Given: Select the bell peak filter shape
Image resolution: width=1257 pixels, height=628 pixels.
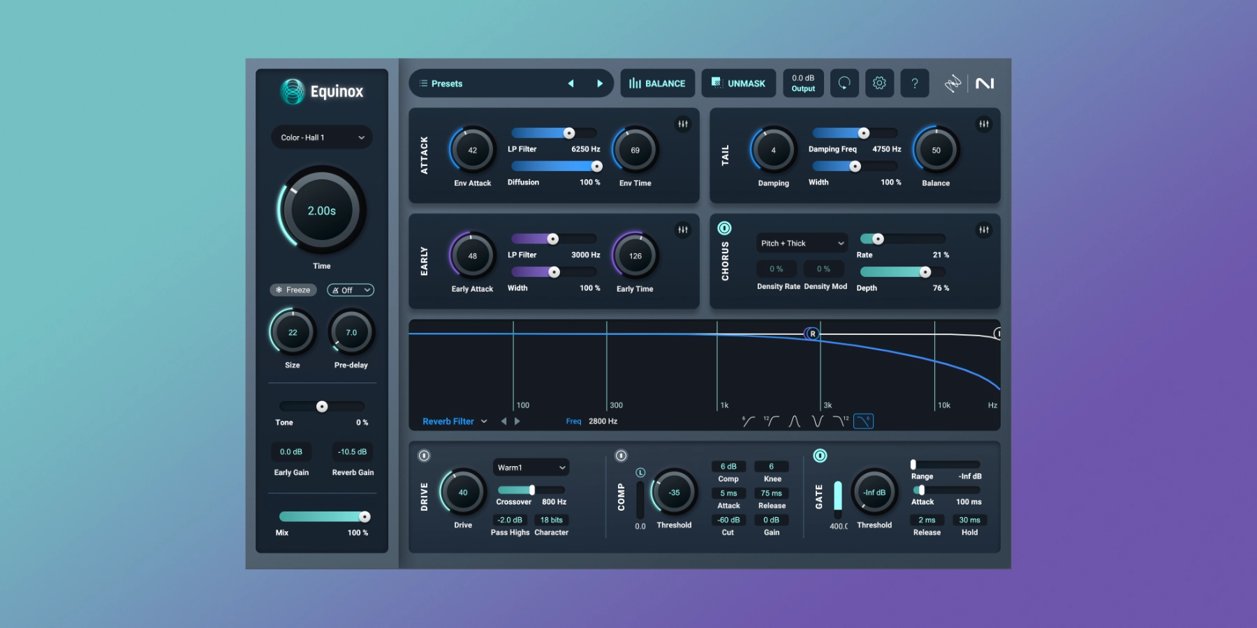Looking at the screenshot, I should click(x=794, y=421).
